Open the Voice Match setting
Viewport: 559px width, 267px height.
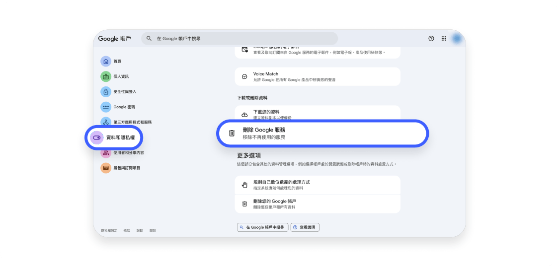[318, 76]
